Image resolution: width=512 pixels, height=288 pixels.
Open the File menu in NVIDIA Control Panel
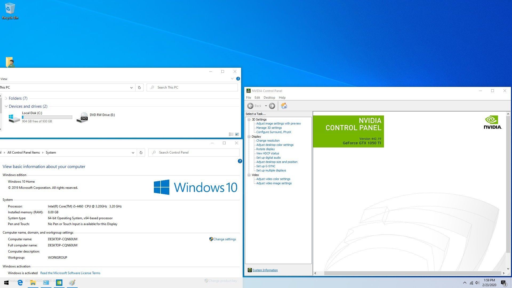249,98
